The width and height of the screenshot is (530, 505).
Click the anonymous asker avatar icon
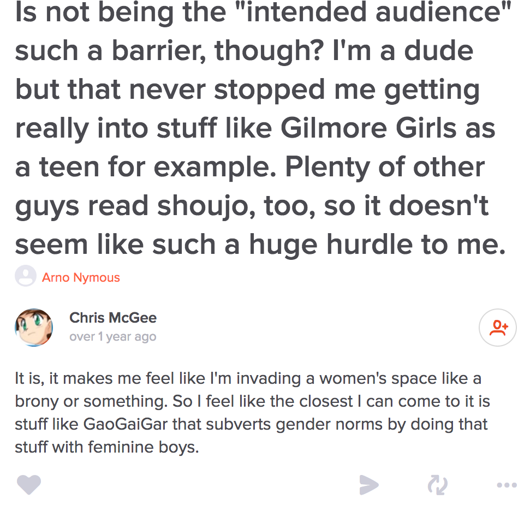coord(26,276)
